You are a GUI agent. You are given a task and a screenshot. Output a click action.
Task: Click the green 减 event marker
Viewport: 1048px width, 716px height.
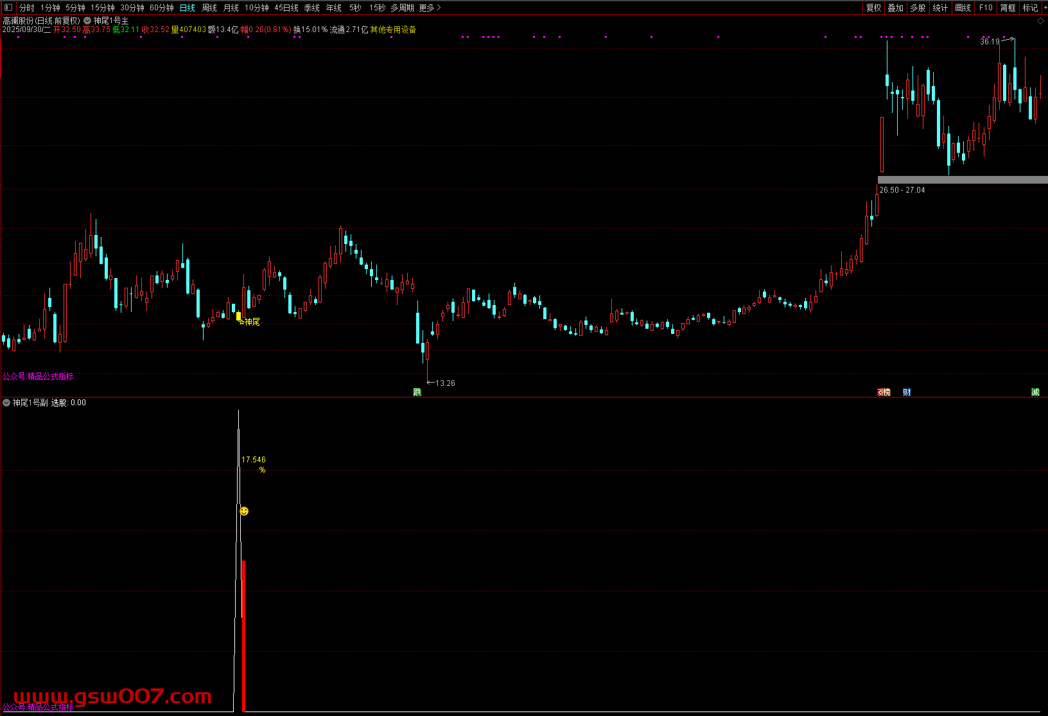pos(1035,392)
